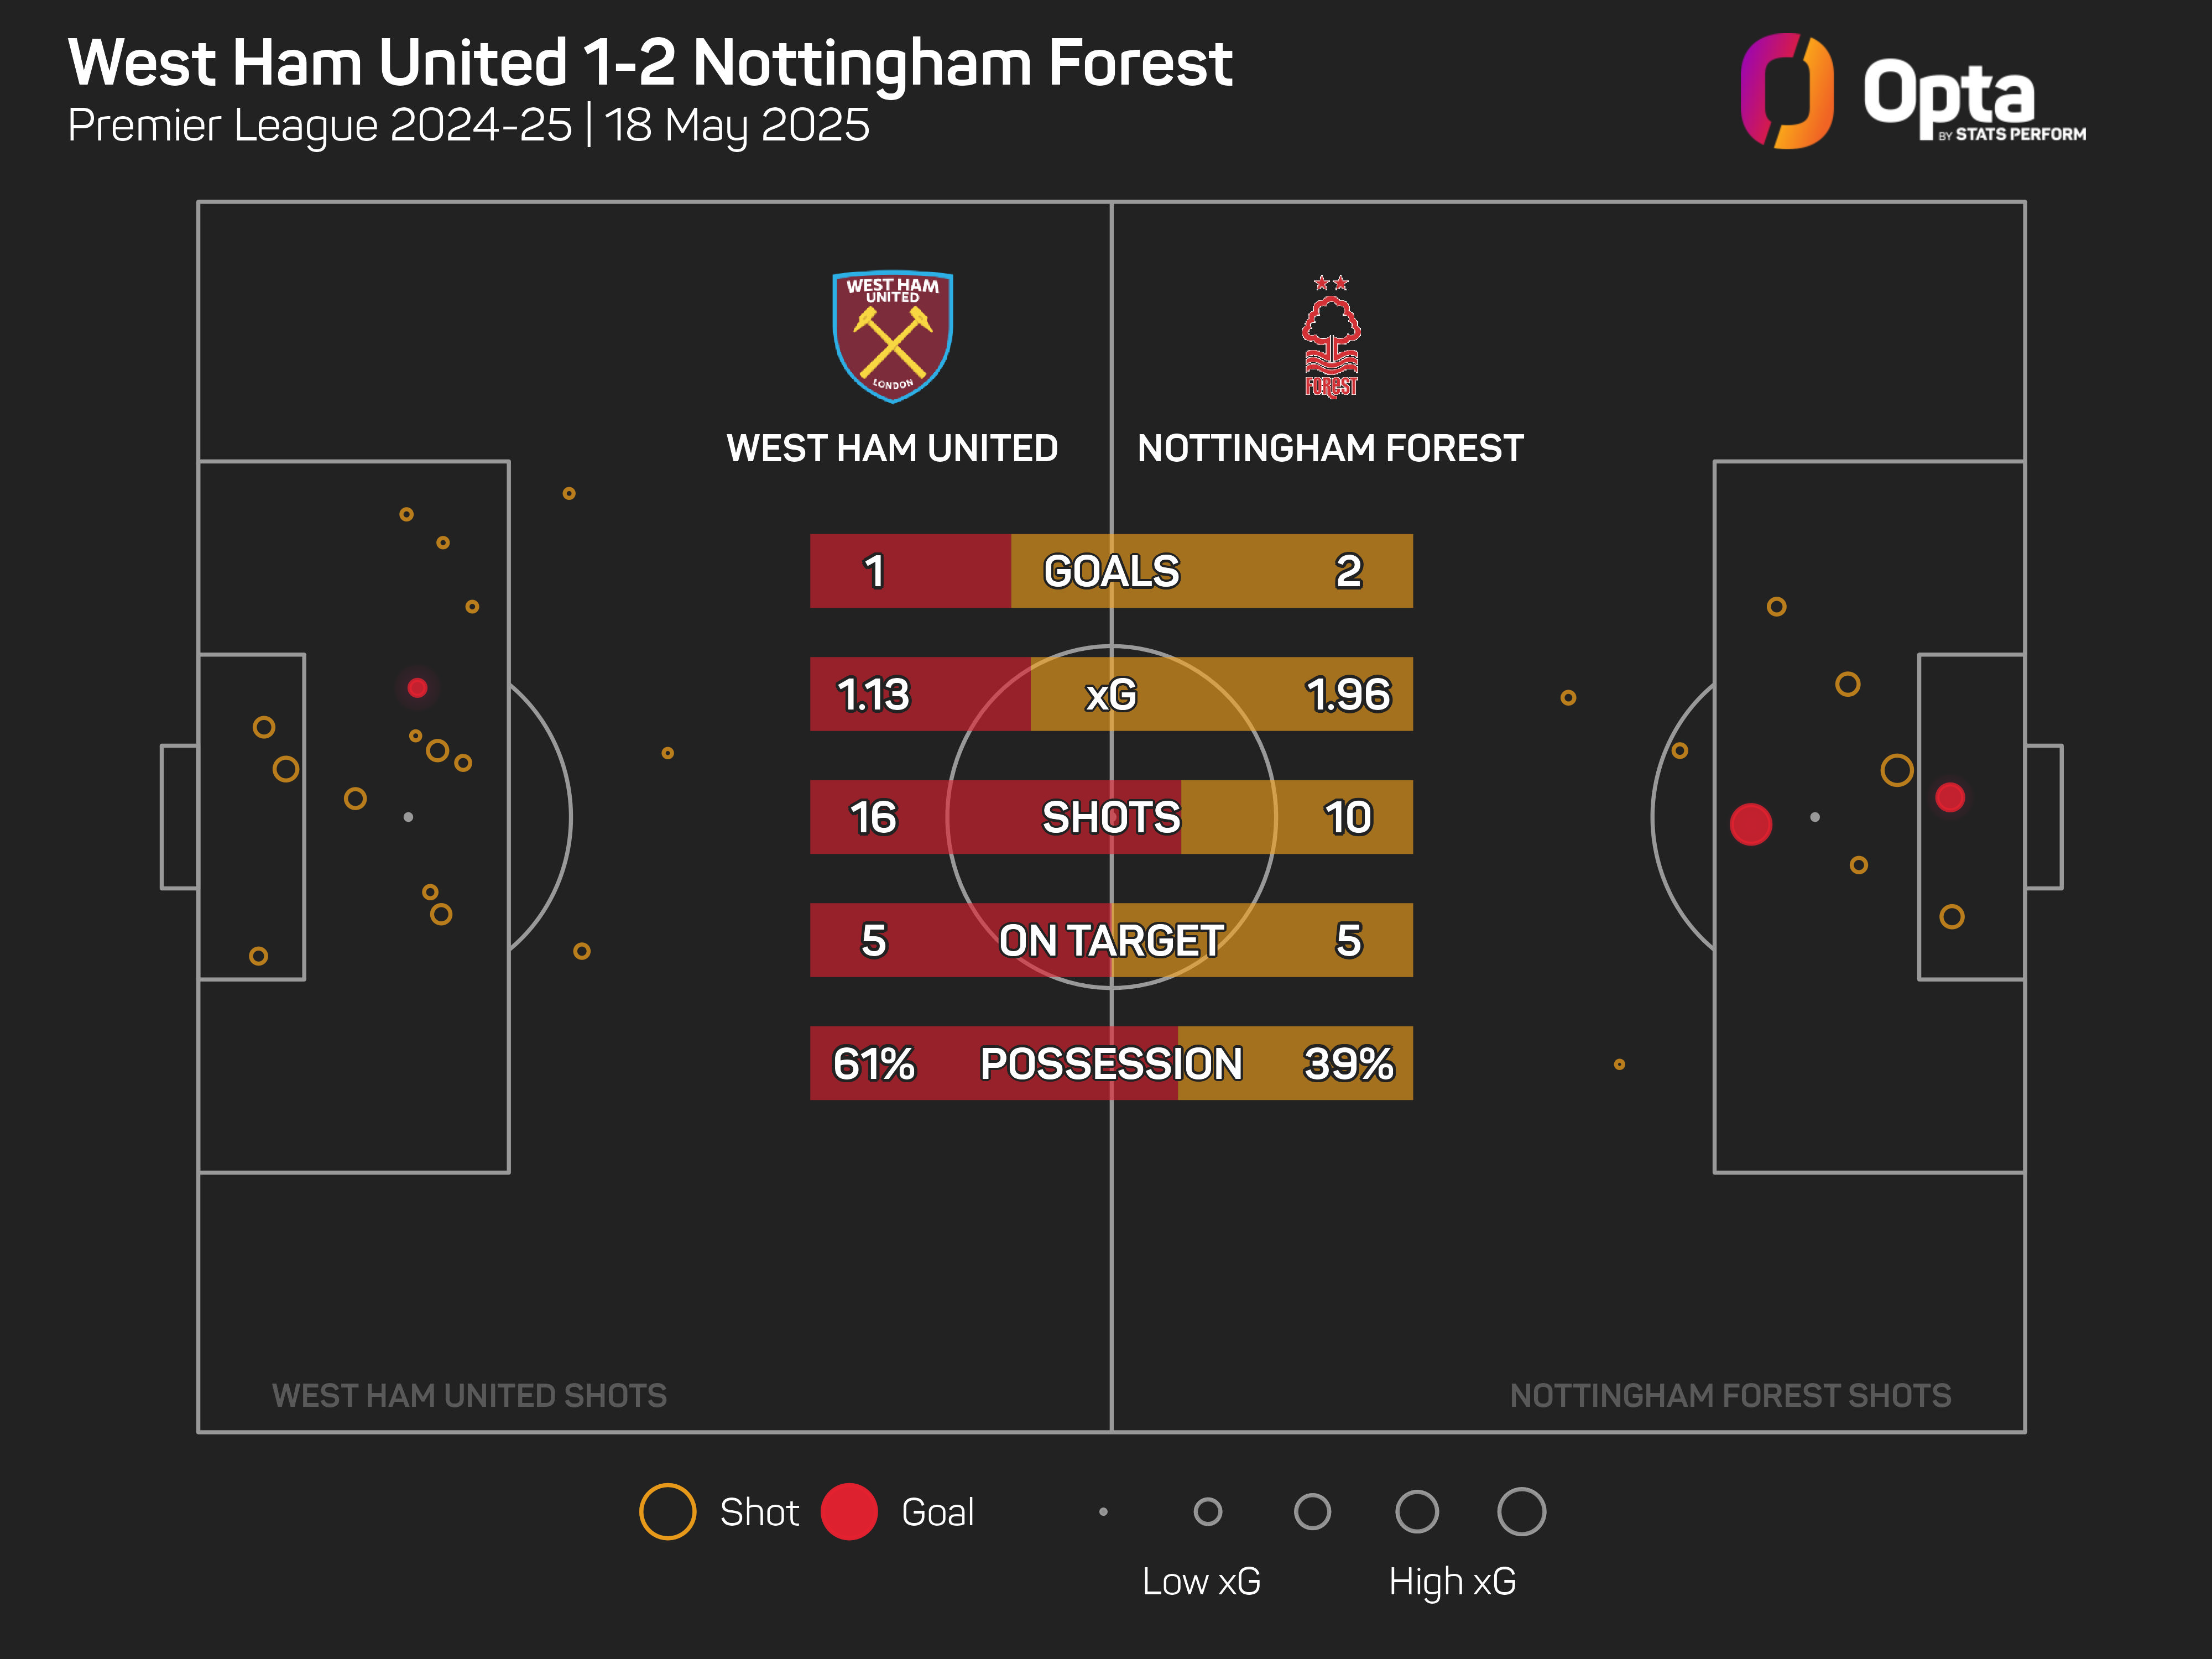Select West Ham's red goal marker
This screenshot has height=1659, width=2212.
(418, 688)
